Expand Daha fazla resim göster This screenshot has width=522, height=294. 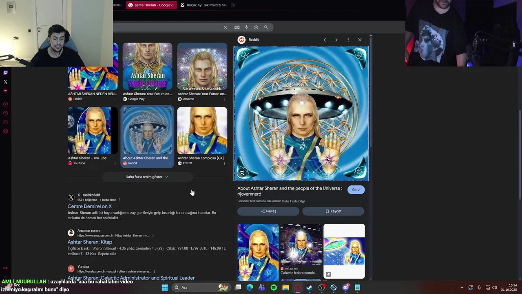(x=147, y=177)
